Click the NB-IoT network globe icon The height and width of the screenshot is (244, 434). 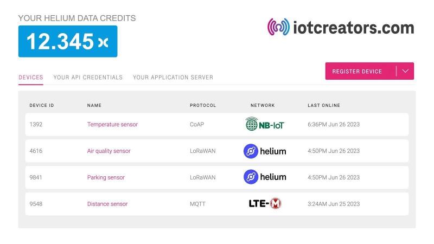coord(251,124)
